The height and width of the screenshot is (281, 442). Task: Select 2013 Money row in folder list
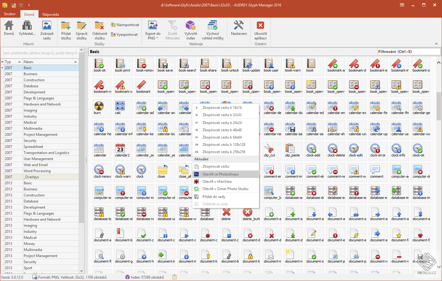coord(29,244)
